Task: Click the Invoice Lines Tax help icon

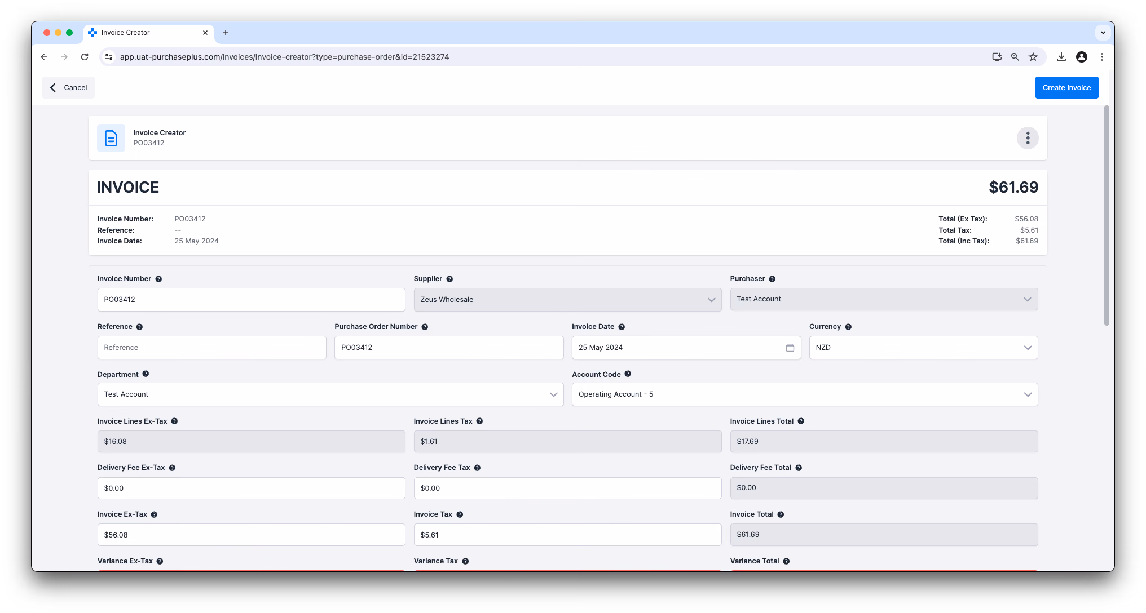Action: (x=479, y=421)
